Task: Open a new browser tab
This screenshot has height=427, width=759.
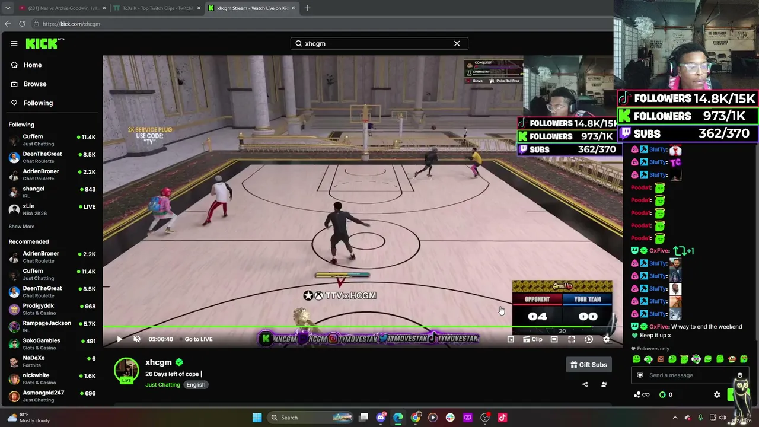Action: (307, 8)
